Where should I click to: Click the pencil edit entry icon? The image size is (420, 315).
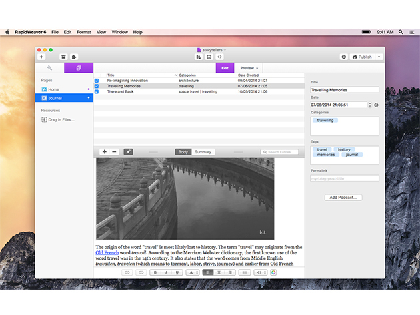(x=128, y=151)
